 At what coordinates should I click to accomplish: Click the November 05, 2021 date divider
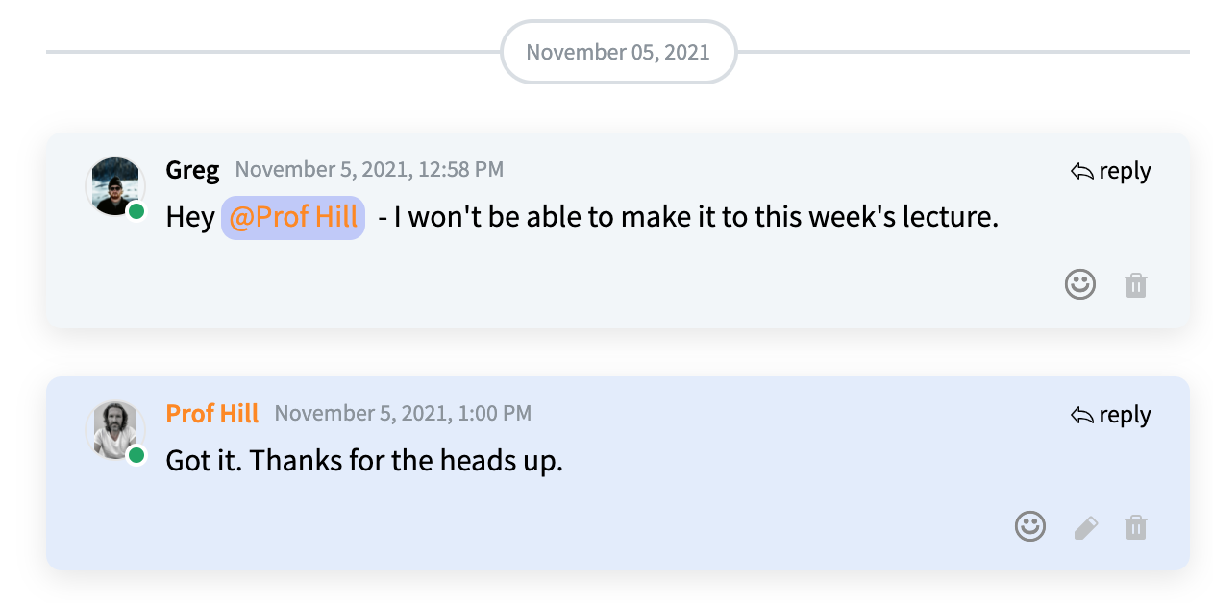(x=618, y=52)
